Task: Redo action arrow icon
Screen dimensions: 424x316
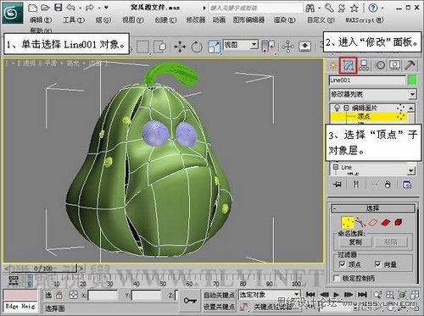Action: point(90,8)
